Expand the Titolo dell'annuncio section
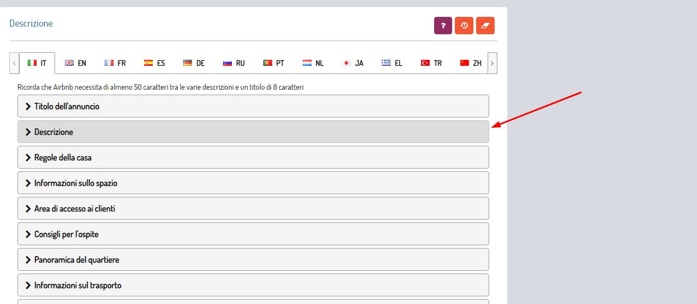 tap(253, 106)
